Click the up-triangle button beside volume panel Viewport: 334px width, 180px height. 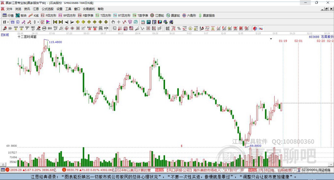(x=3, y=164)
